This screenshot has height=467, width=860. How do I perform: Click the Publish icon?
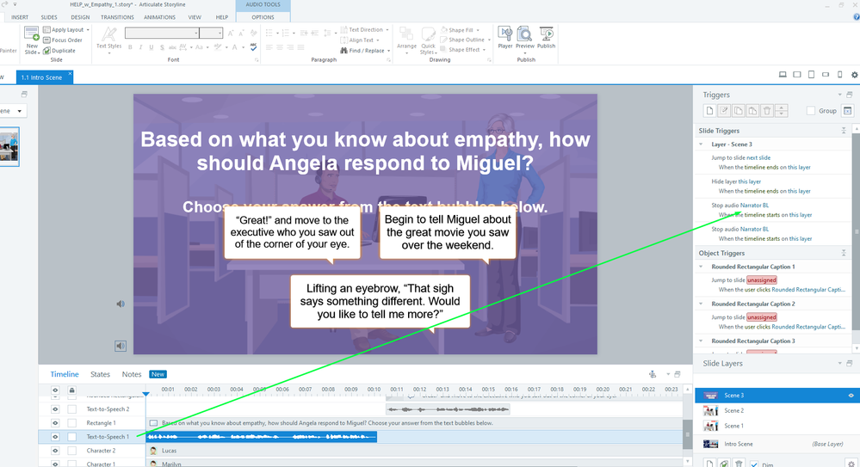547,34
